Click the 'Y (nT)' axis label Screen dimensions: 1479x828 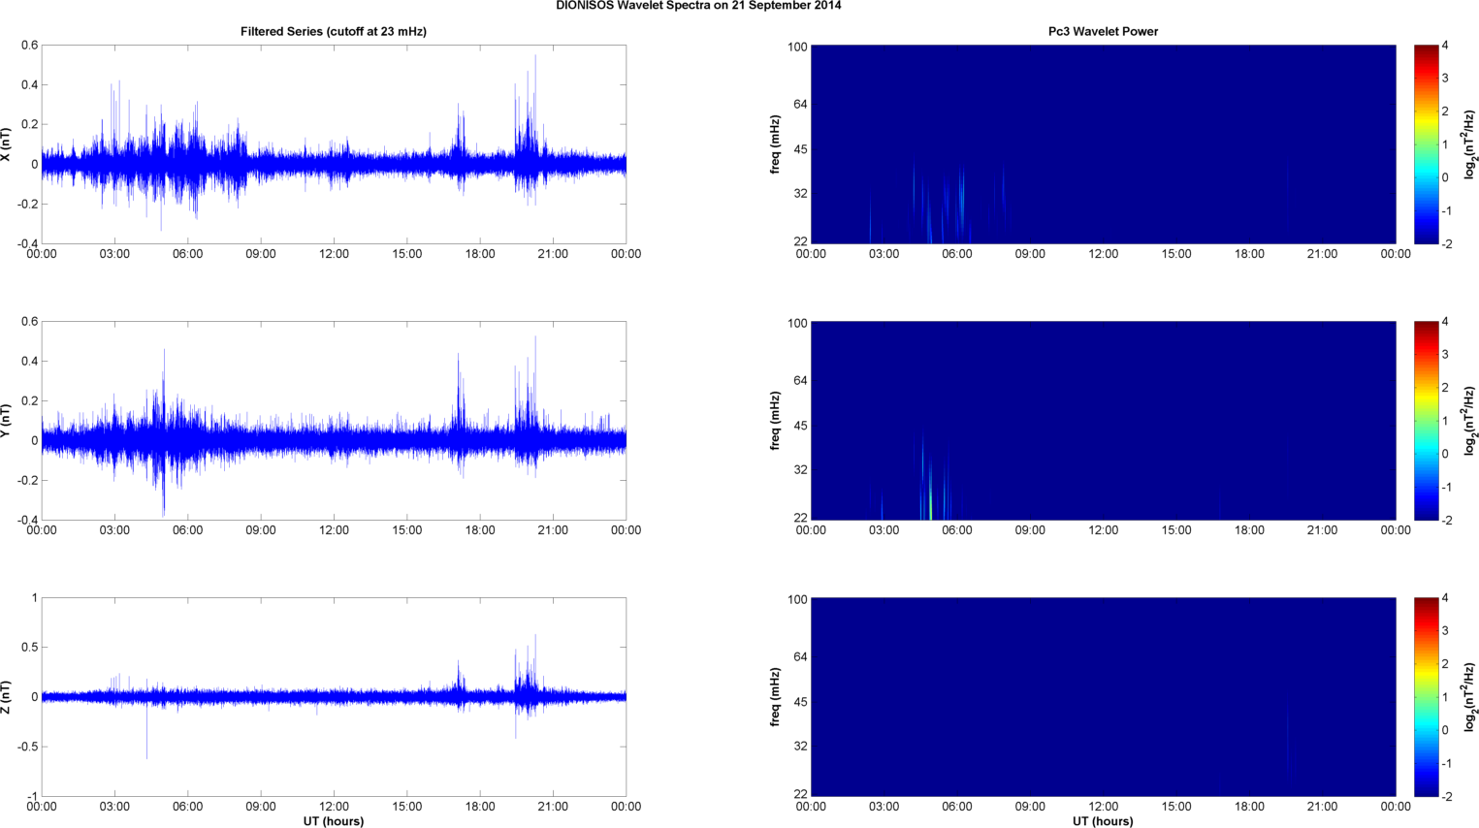tap(8, 421)
